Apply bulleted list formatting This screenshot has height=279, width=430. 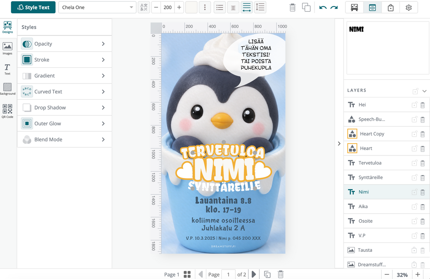(220, 8)
